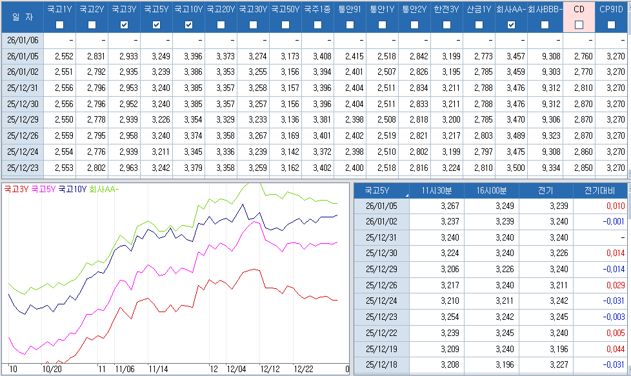This screenshot has height=376, width=631.
Task: Click the 25/12/26 date in the 국고5Y table
Action: [381, 284]
